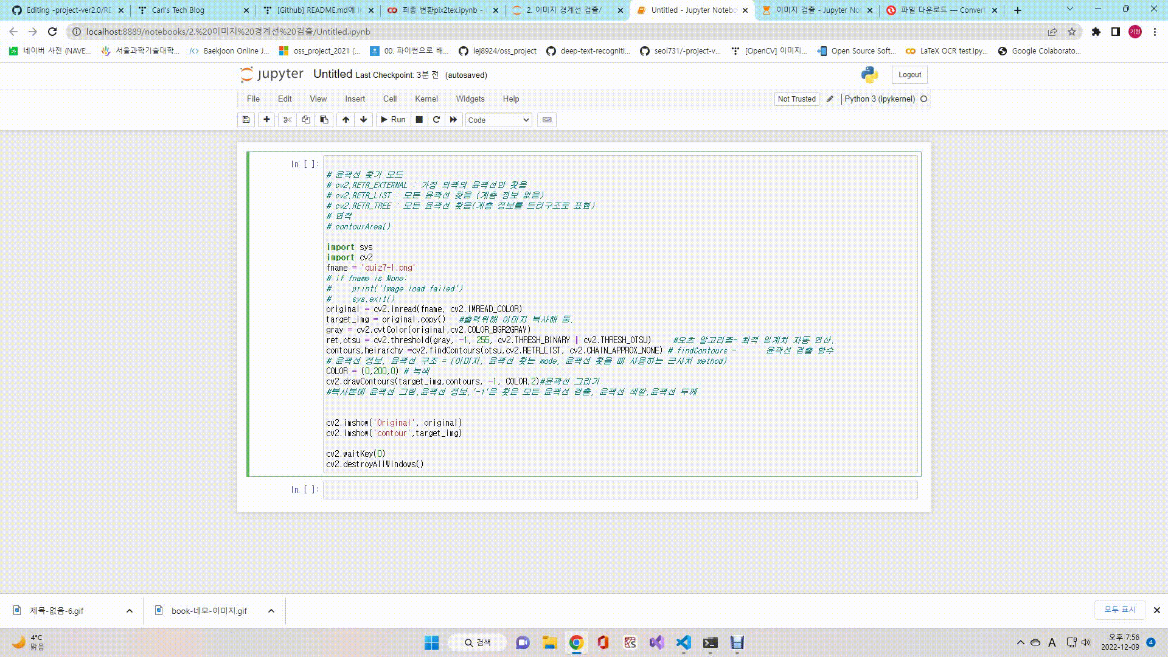Paste cells below
Image resolution: width=1168 pixels, height=657 pixels.
click(324, 120)
